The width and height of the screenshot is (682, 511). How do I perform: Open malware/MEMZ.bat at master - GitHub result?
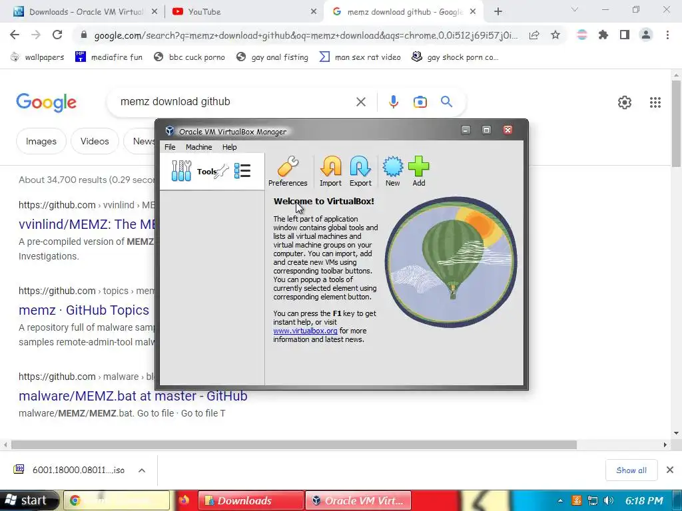tap(133, 396)
